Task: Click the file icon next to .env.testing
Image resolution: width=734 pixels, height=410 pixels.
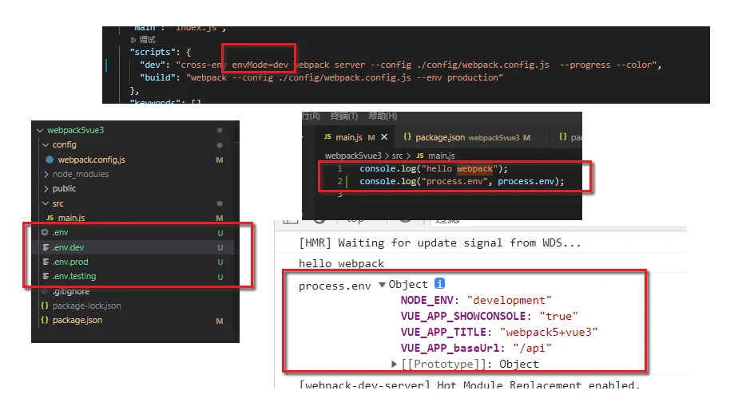Action: coord(46,276)
